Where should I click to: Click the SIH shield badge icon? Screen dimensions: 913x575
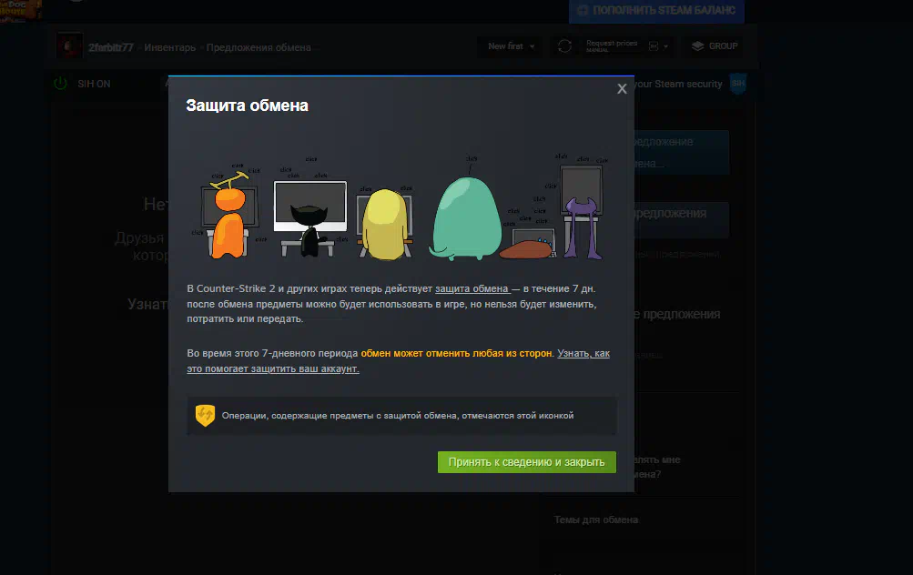pyautogui.click(x=738, y=84)
